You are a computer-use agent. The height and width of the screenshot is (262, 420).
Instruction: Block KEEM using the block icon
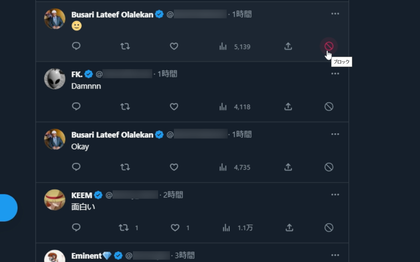[329, 228]
